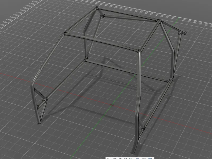The height and width of the screenshot is (159, 212).
Task: Select the front horizontal windshield crossbar tube
Action: point(101,42)
